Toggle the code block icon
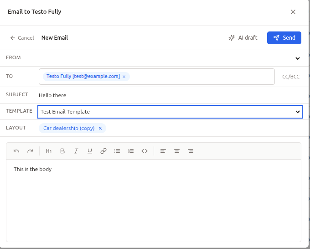This screenshot has height=249, width=310. click(x=145, y=151)
